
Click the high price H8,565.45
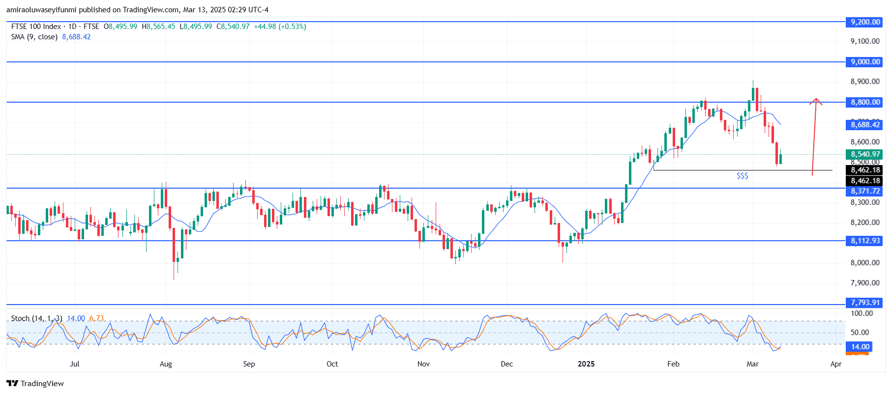pos(158,27)
